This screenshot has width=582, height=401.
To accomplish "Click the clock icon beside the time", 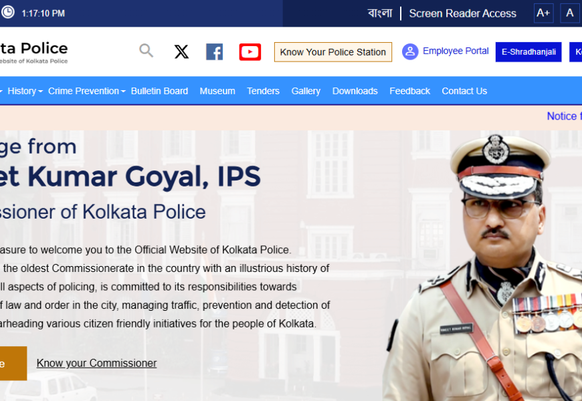I will (x=7, y=13).
